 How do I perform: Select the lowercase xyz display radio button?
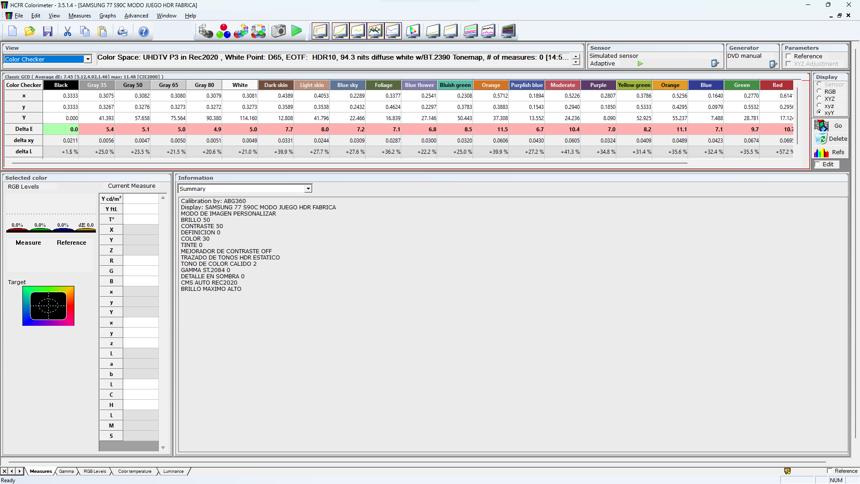pos(819,106)
